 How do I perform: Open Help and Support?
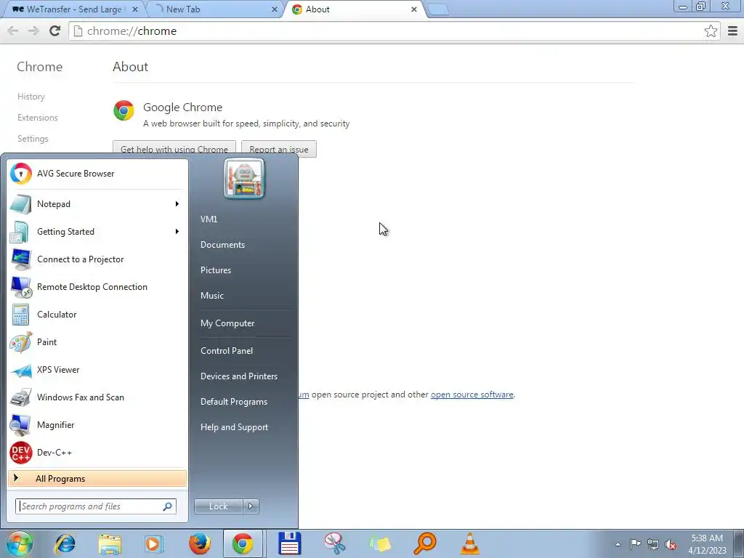(234, 427)
